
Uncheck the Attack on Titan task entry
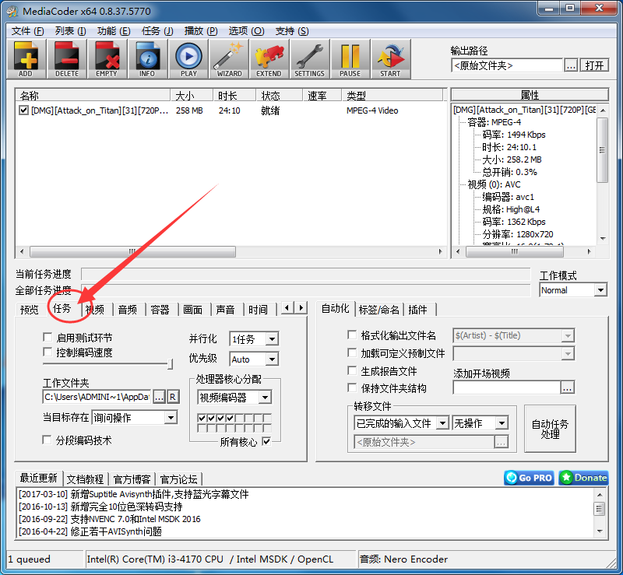click(23, 110)
